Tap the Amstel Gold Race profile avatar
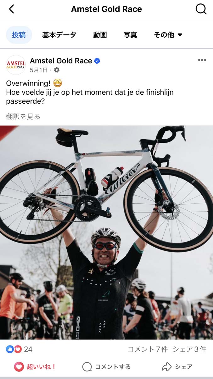This screenshot has width=213, height=379. pos(16,65)
